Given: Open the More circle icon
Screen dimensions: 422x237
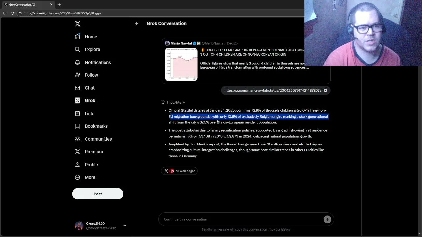Looking at the screenshot, I should (77, 177).
